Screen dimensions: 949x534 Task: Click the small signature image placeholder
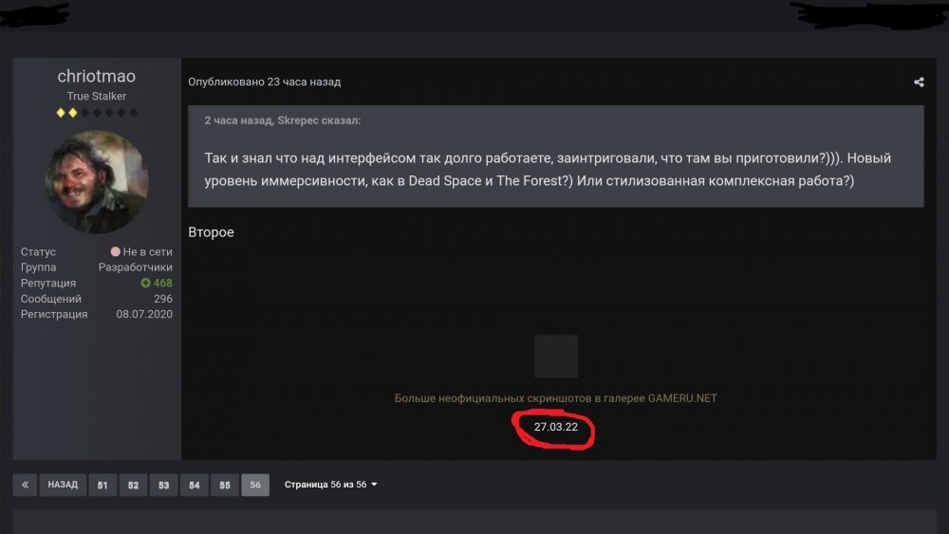[x=555, y=357]
